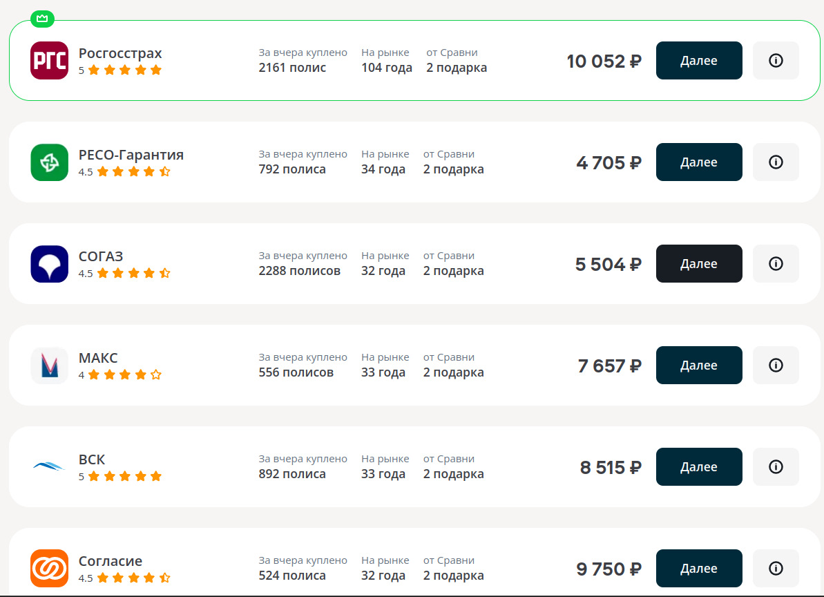Viewport: 824px width, 597px height.
Task: Click the Согласие orange logo icon
Action: coord(50,568)
